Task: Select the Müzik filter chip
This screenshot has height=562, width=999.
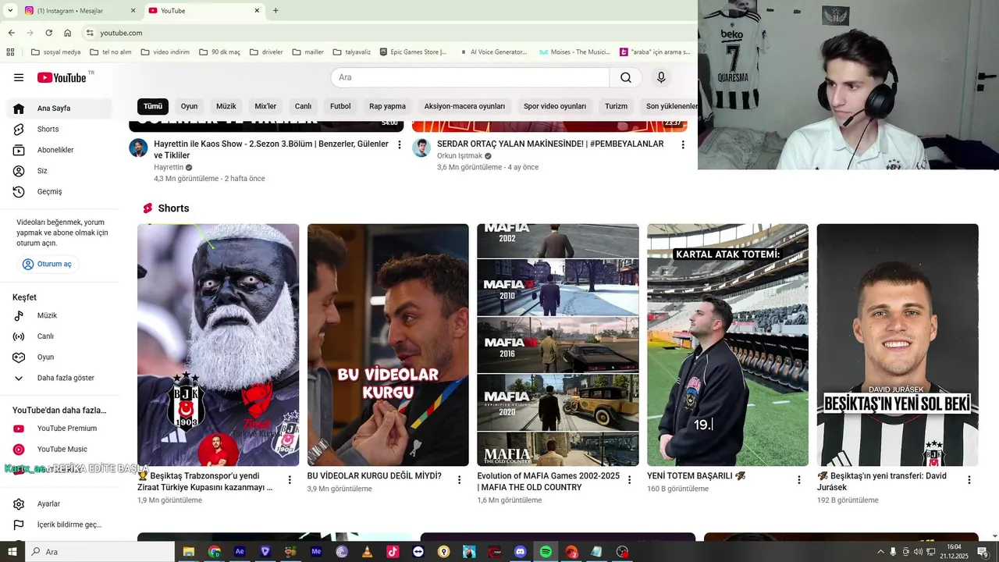Action: [226, 106]
